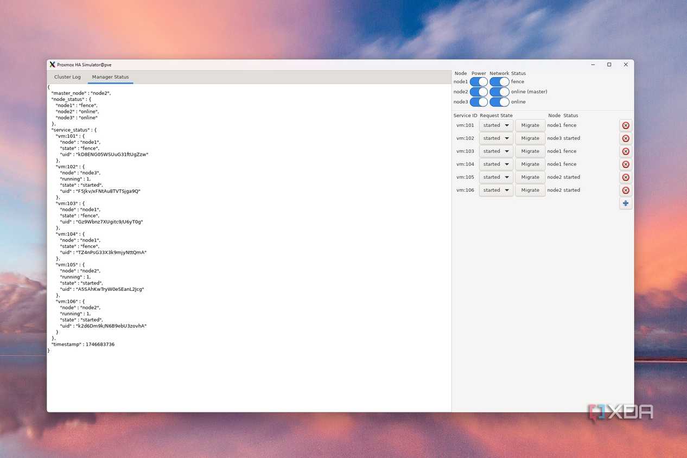Click the vm:104 service ID label
Image resolution: width=687 pixels, height=458 pixels.
click(x=465, y=164)
